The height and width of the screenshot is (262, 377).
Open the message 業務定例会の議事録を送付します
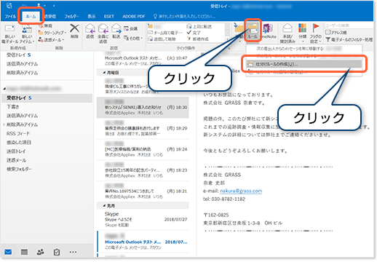143,128
